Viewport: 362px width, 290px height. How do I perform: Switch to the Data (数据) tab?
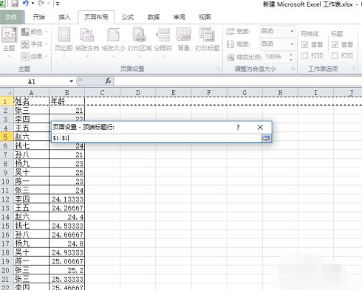click(x=154, y=17)
